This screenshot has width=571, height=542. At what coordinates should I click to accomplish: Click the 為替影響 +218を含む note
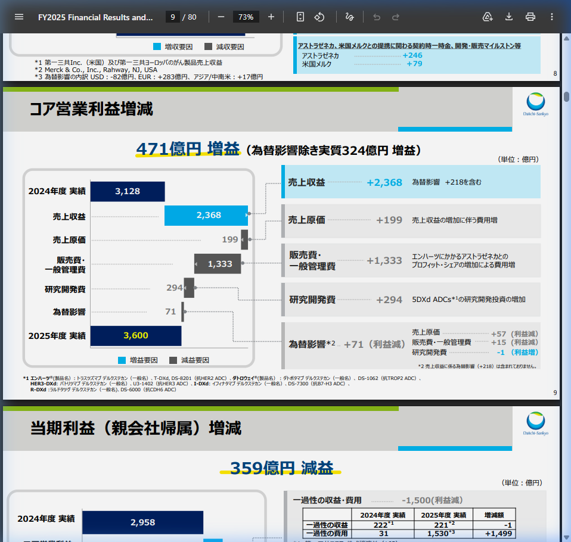pos(446,182)
